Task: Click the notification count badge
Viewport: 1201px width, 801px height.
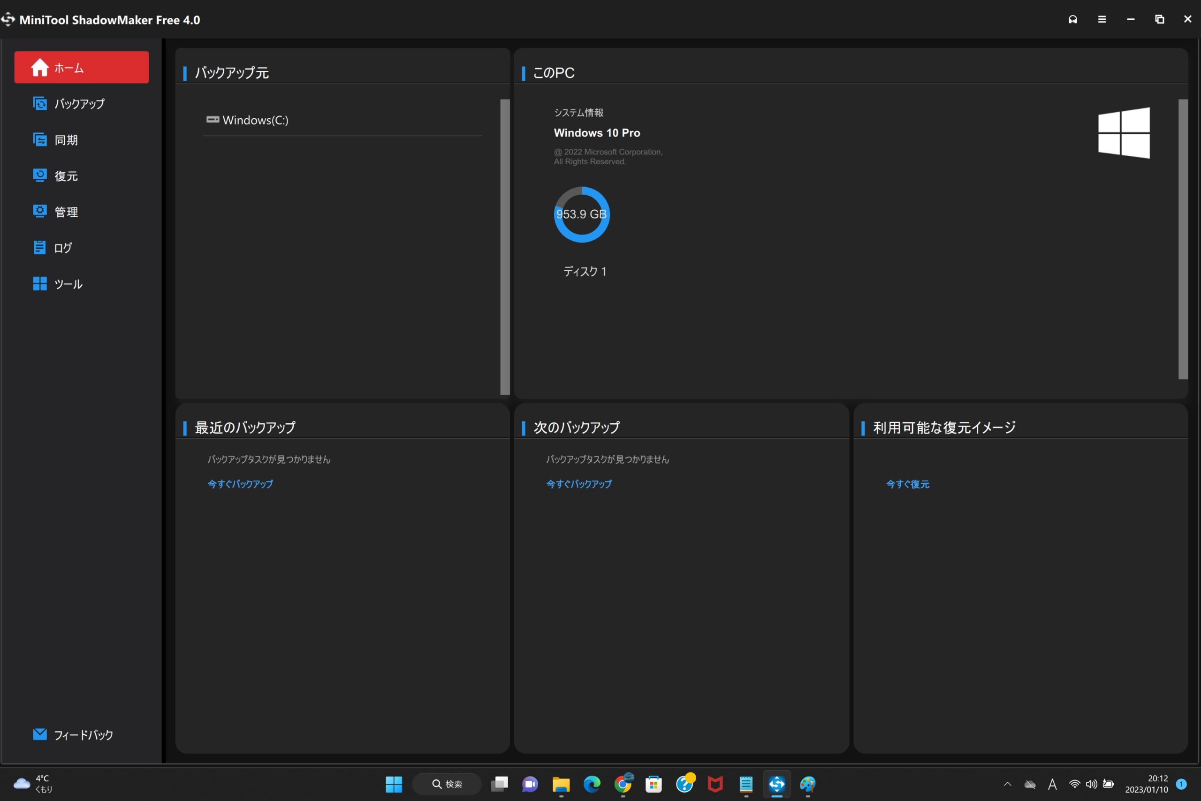Action: [1181, 784]
